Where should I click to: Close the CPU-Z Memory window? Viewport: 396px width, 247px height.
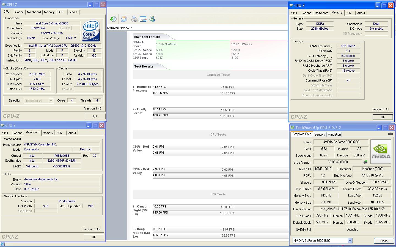391,5
